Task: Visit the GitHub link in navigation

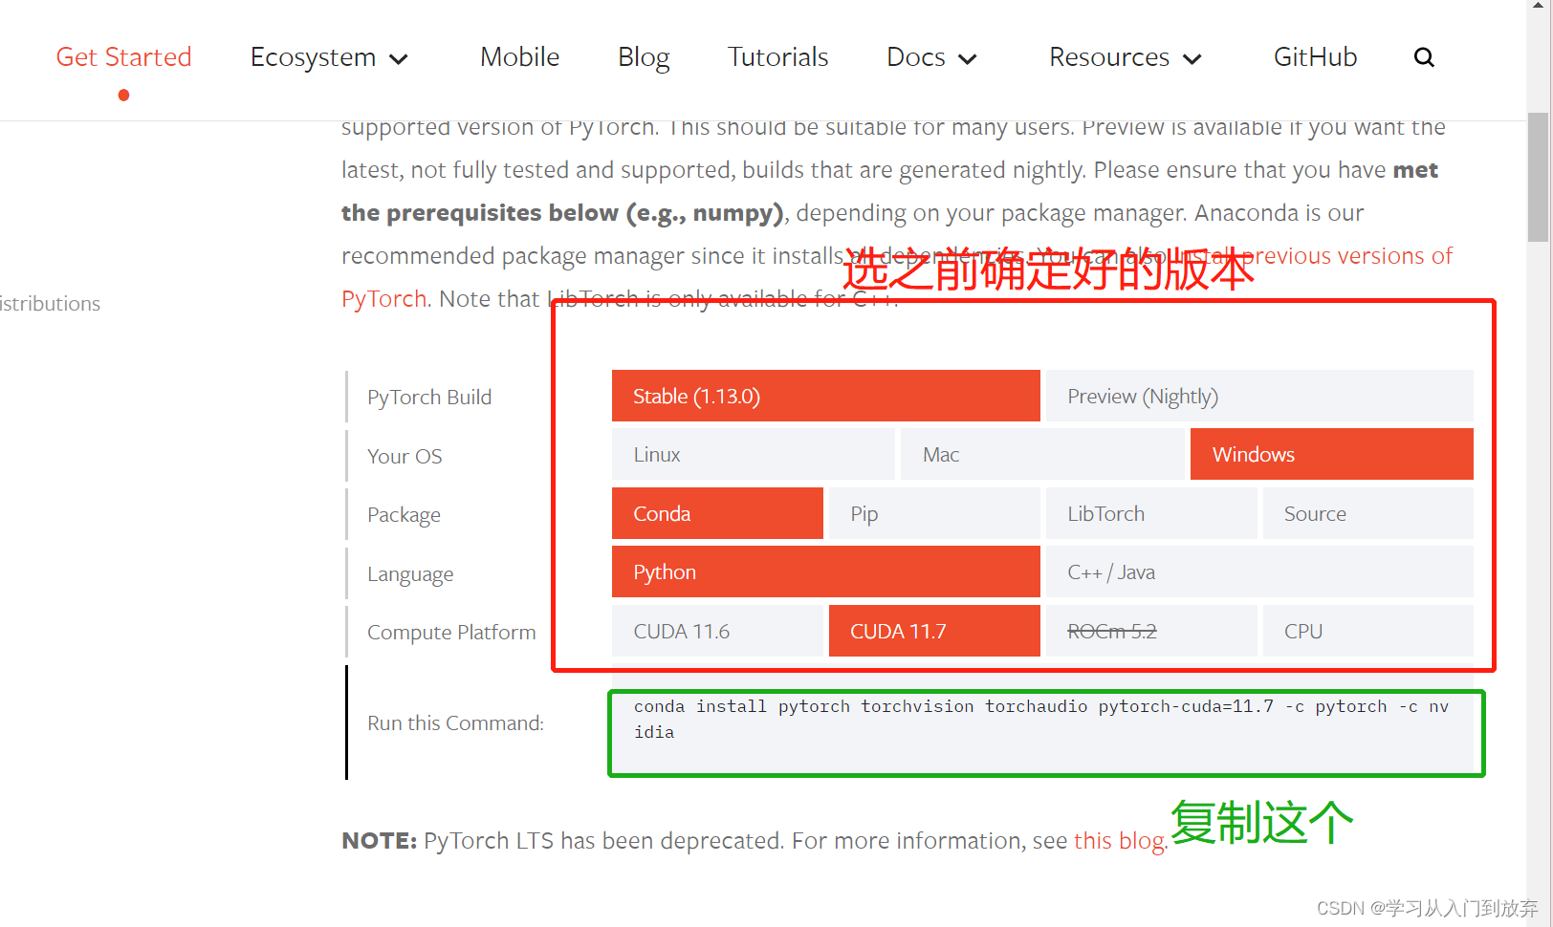Action: pos(1315,57)
